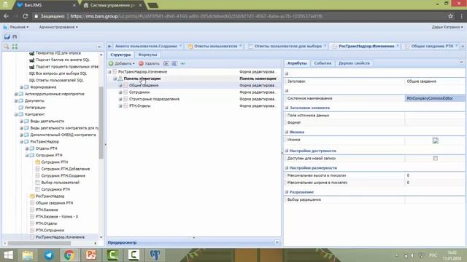
Task: Open the Windows Start menu
Action: tap(8, 255)
